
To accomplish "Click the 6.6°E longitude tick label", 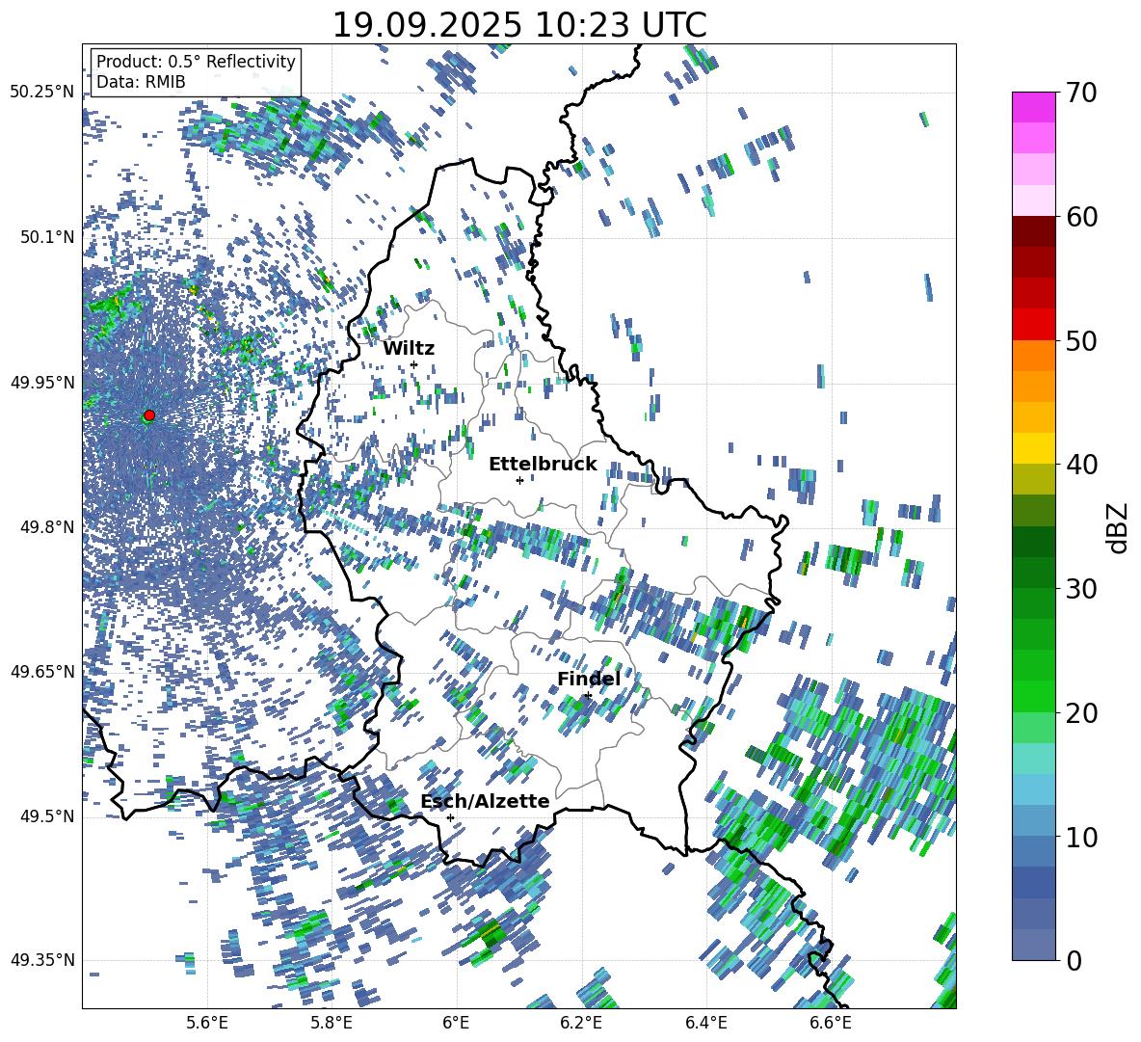I will pyautogui.click(x=831, y=1023).
